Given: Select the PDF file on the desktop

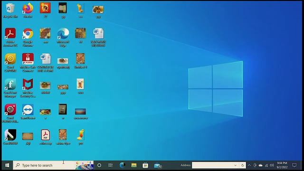Looking at the screenshot, I should tap(46, 137).
